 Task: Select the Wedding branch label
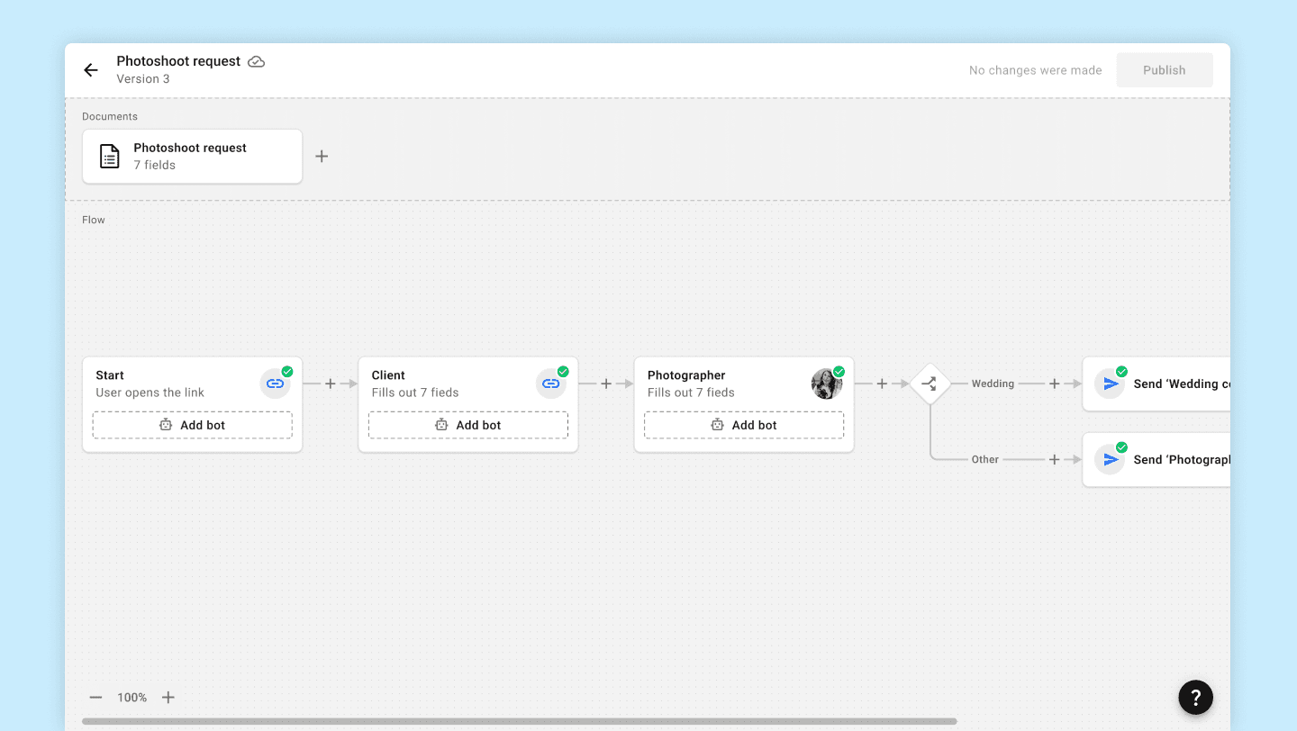[993, 384]
